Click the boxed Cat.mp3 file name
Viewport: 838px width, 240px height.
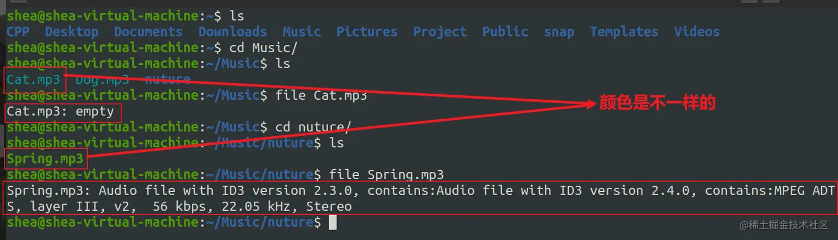[x=33, y=80]
